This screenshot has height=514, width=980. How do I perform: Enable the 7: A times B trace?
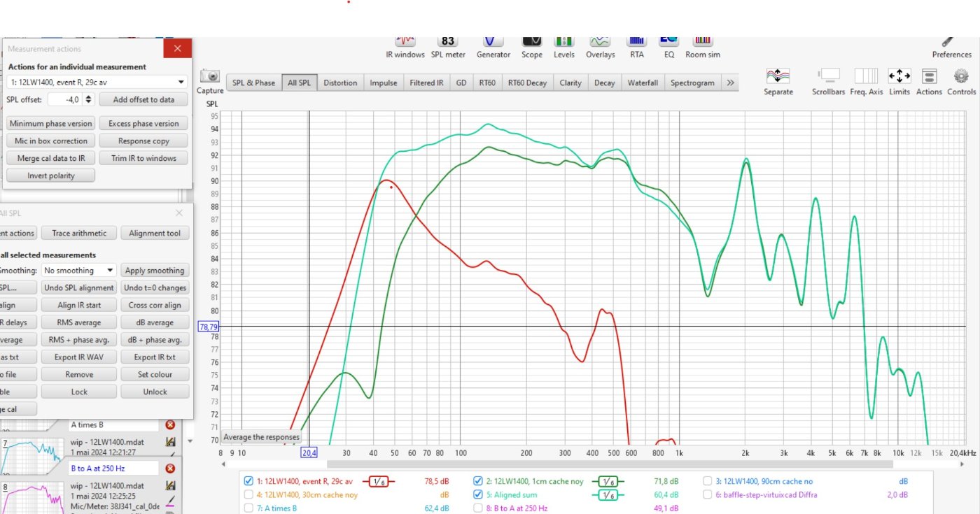(248, 508)
